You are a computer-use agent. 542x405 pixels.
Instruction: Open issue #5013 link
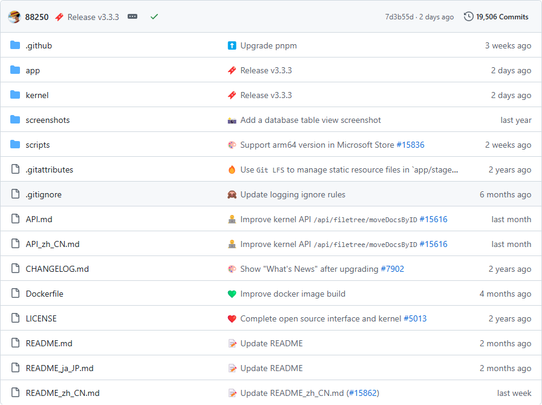click(415, 318)
